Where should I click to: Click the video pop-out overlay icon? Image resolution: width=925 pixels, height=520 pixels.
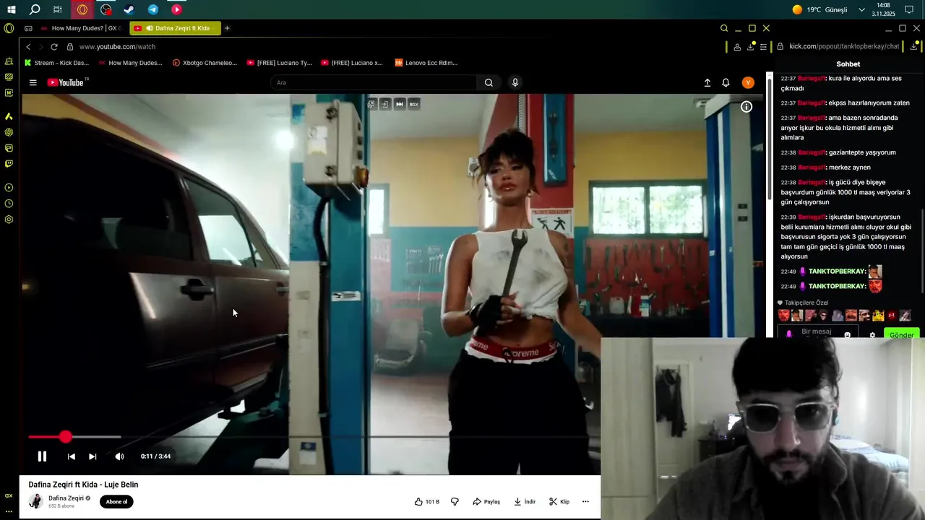[x=371, y=104]
